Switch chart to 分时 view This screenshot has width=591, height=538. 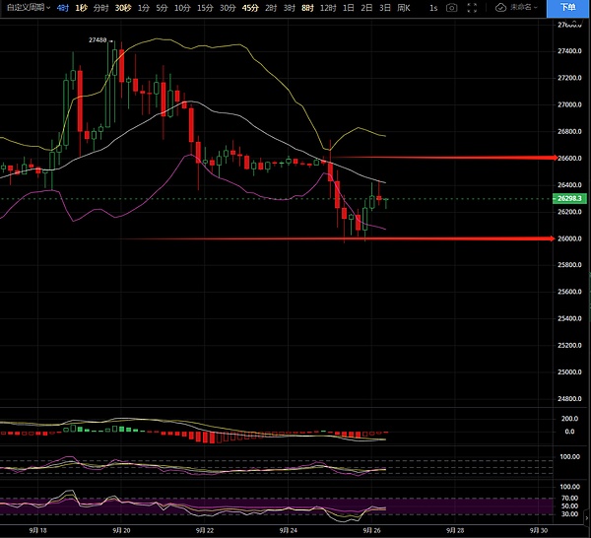tap(100, 8)
